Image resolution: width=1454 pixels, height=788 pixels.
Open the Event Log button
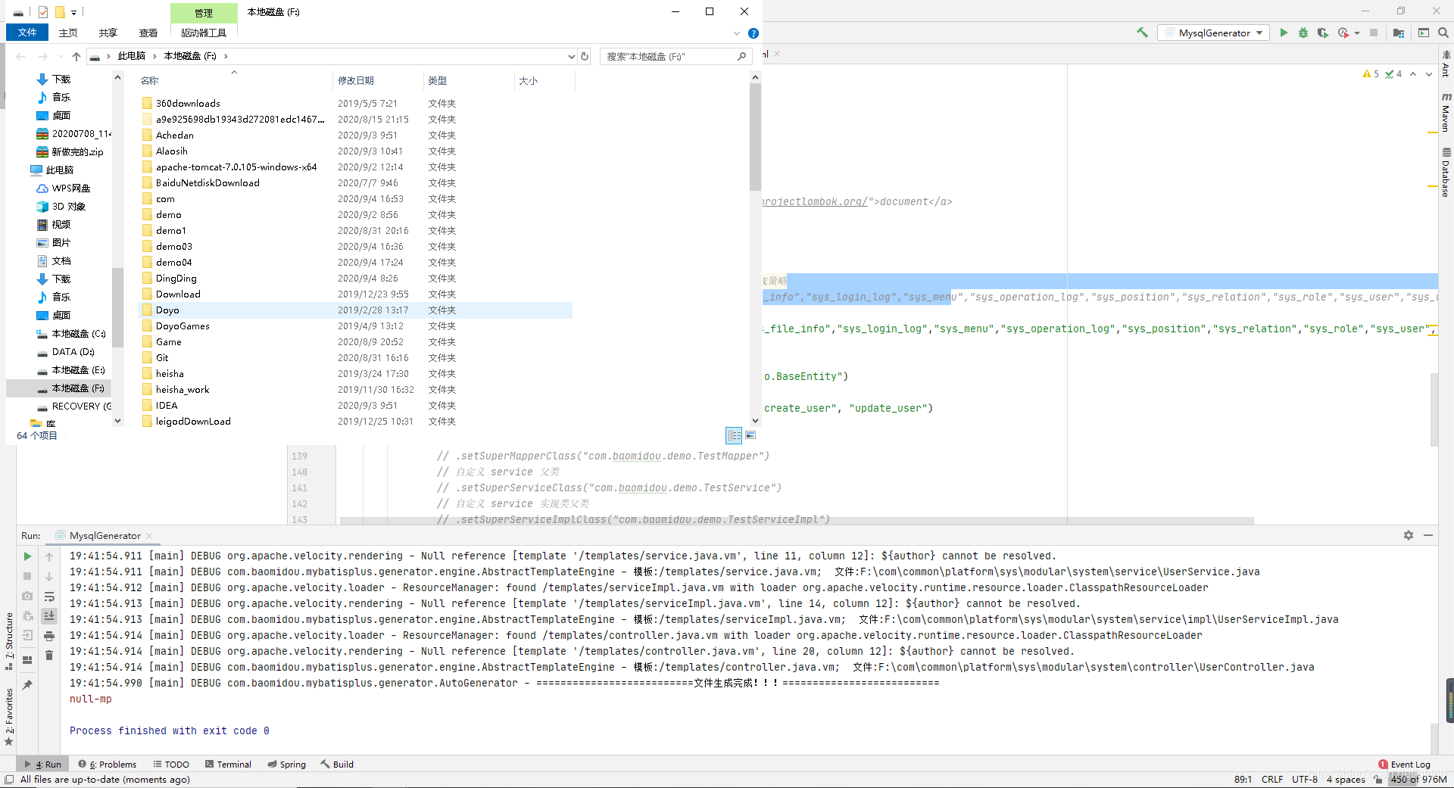(1405, 765)
